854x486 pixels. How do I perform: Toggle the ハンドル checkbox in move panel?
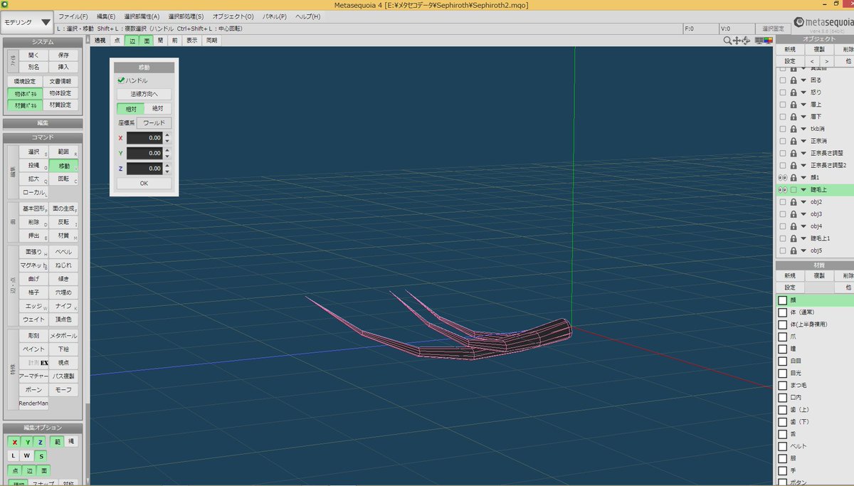point(121,80)
